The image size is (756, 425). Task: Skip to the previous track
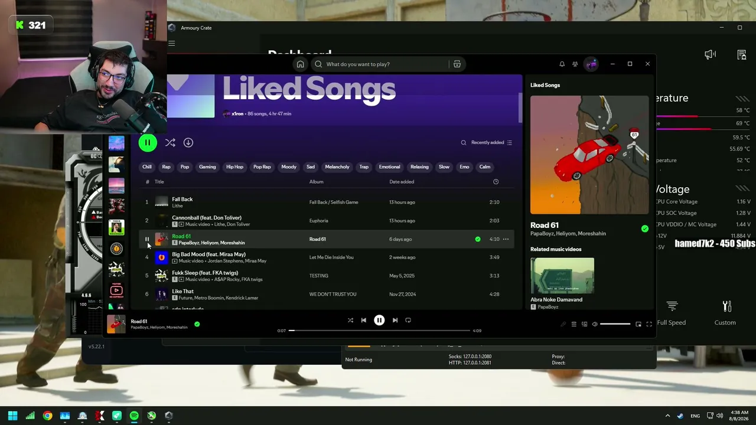click(x=364, y=320)
